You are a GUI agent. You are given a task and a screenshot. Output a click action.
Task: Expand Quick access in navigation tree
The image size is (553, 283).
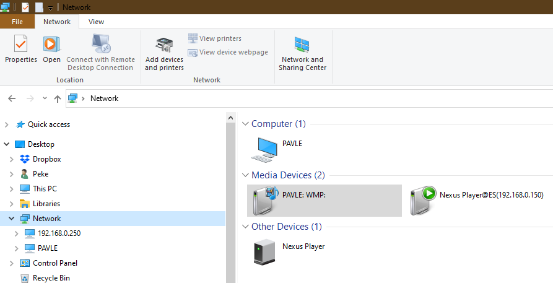pyautogui.click(x=7, y=124)
